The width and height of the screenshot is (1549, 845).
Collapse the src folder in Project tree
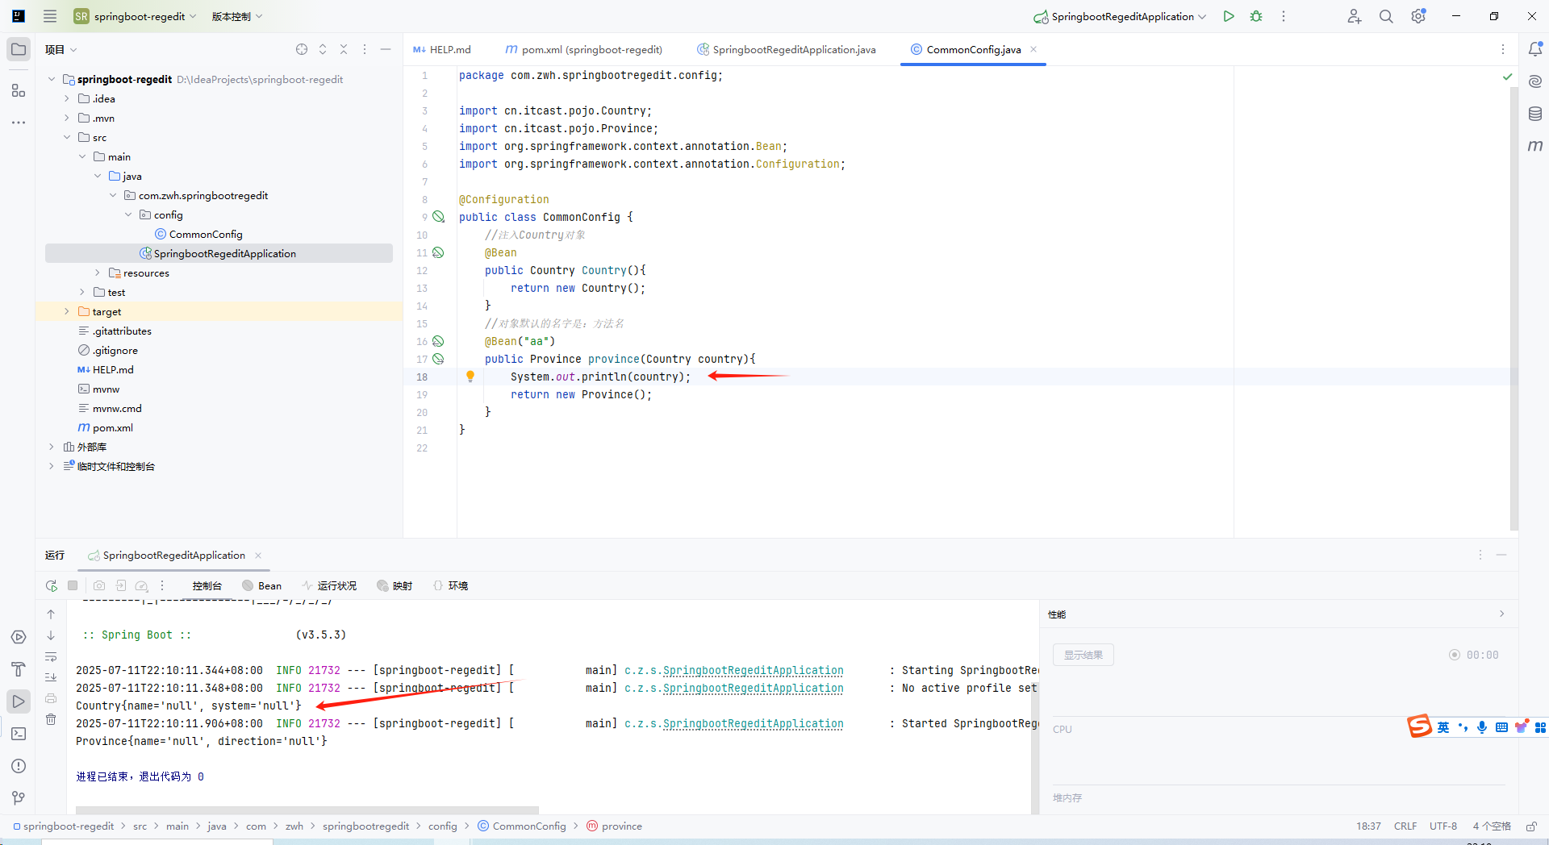coord(69,137)
